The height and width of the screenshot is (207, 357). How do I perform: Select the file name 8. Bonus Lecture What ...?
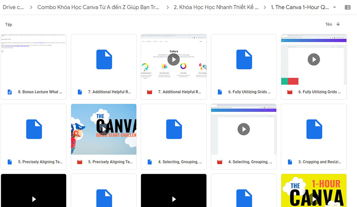(40, 92)
